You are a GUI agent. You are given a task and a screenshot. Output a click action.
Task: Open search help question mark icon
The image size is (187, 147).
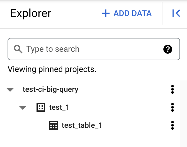coord(168,49)
